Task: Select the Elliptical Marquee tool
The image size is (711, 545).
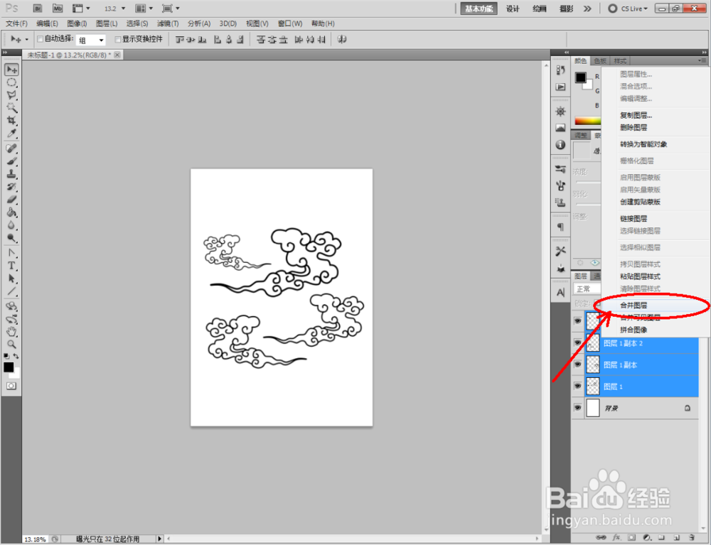Action: [x=12, y=82]
